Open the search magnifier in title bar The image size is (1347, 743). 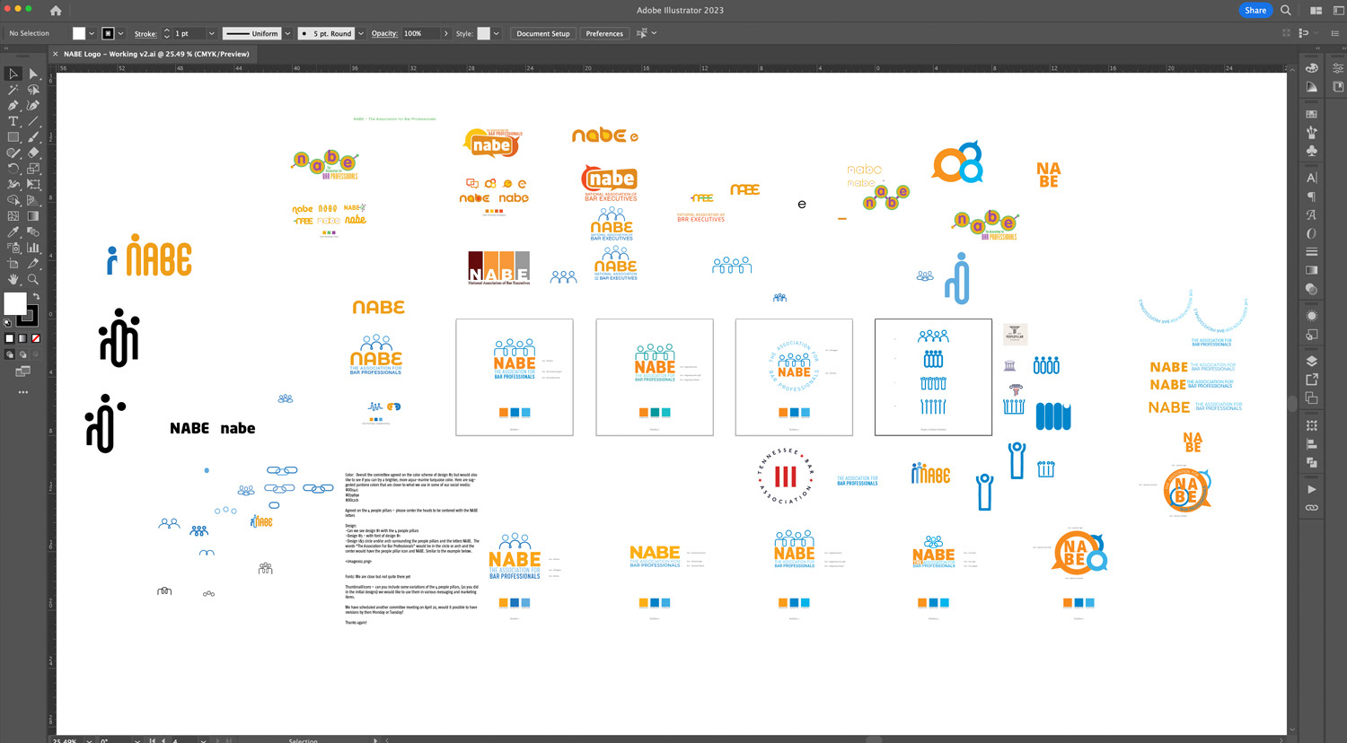tap(1286, 11)
